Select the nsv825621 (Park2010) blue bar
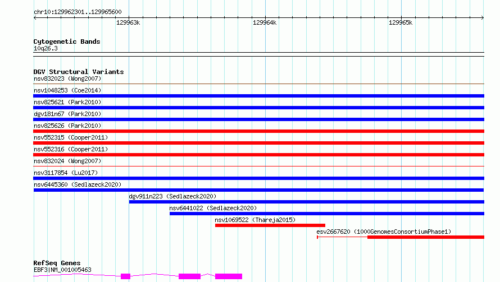Viewport: 500px width, 282px height. [258, 108]
